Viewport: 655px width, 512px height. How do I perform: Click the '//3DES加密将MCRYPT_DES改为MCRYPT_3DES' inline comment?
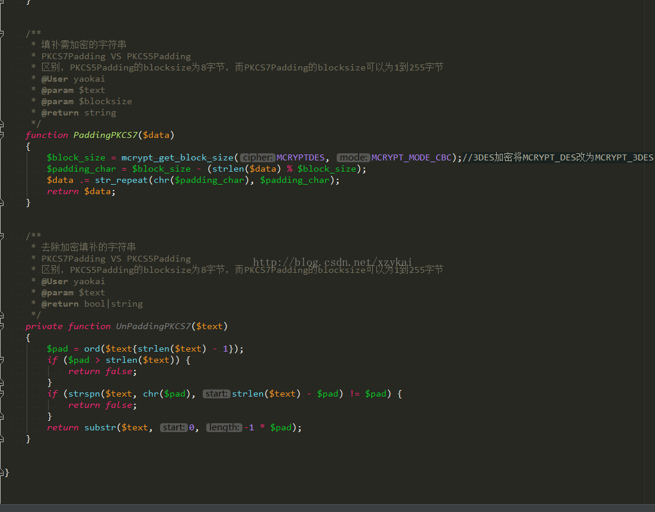[x=558, y=157]
